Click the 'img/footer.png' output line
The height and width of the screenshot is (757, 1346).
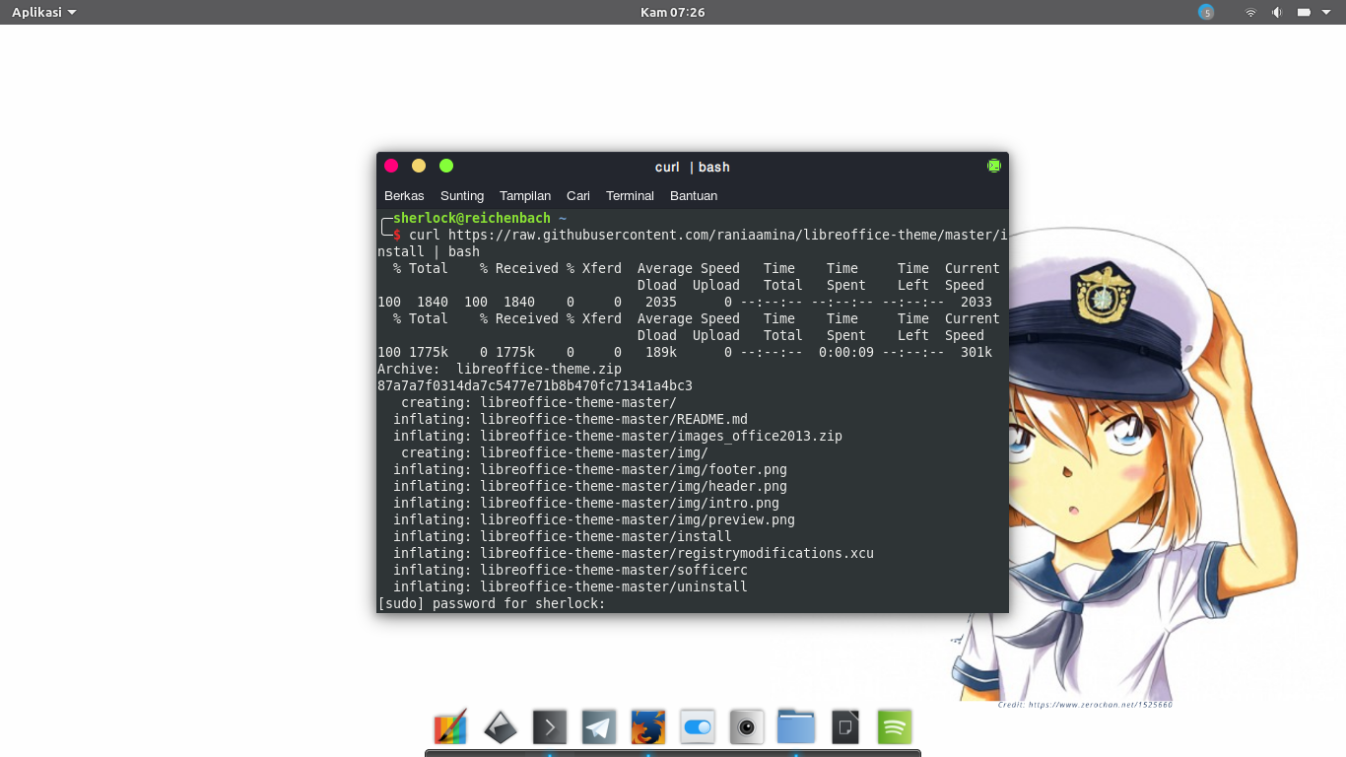click(x=590, y=469)
